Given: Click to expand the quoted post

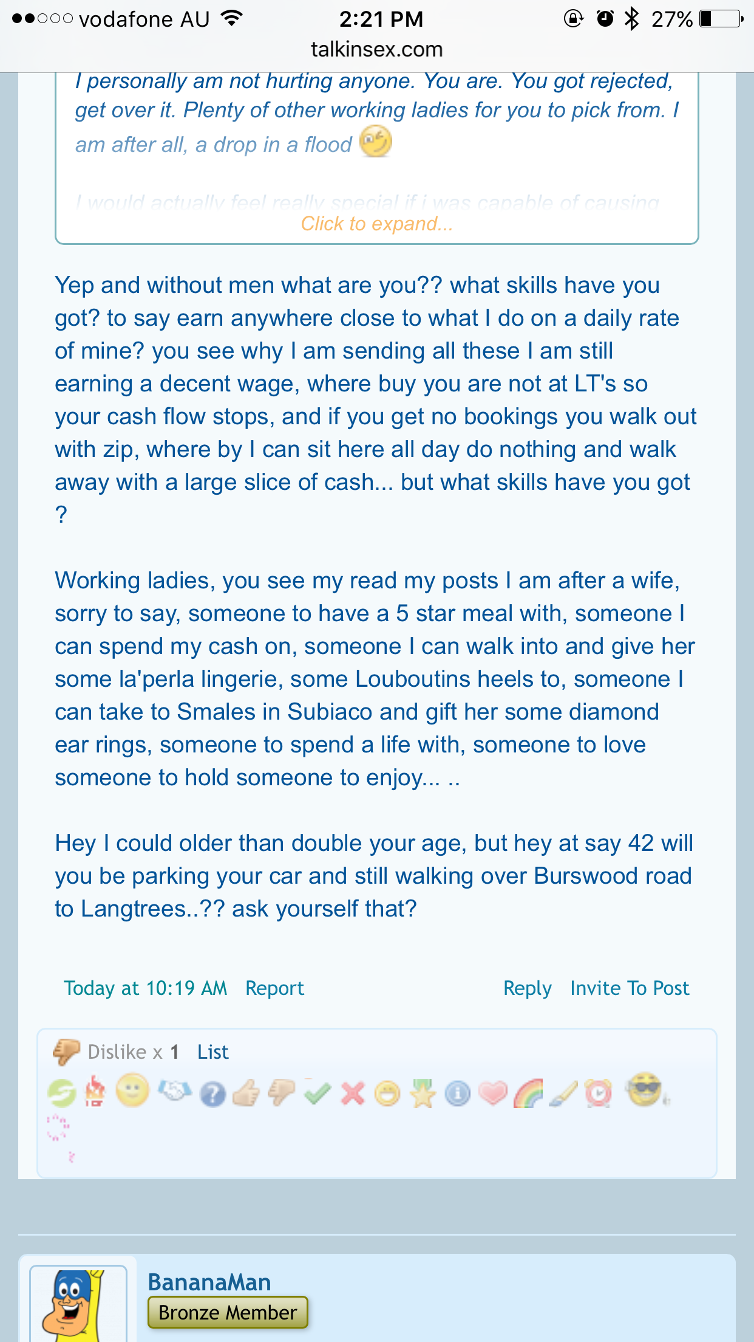Looking at the screenshot, I should [376, 224].
